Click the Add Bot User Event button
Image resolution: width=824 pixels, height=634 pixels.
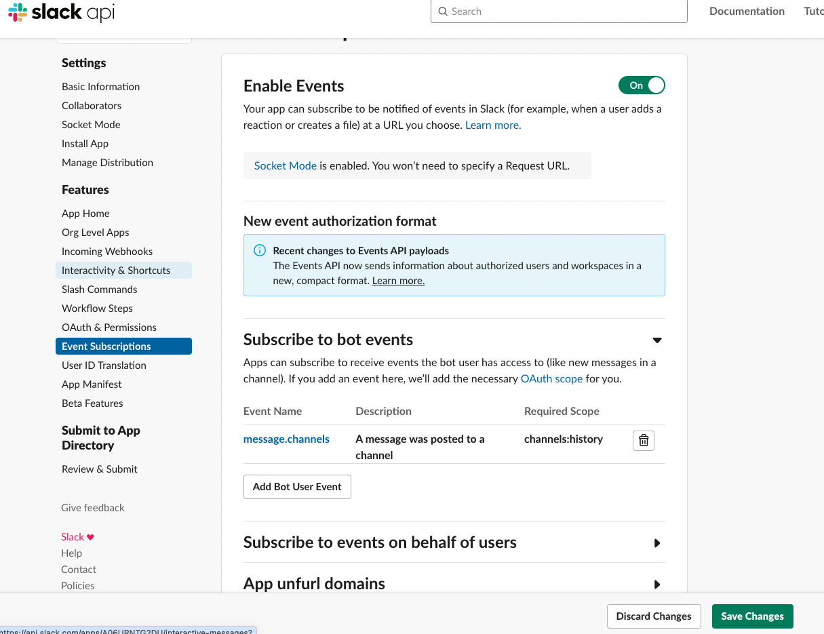[297, 487]
